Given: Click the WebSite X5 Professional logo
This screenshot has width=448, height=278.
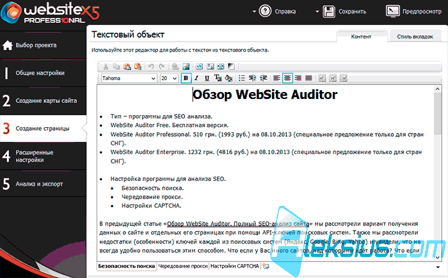Looking at the screenshot, I should click(x=51, y=13).
